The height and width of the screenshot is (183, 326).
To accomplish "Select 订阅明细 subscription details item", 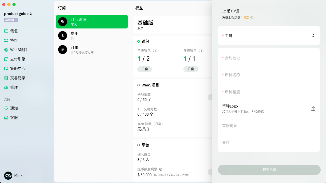I will click(92, 22).
